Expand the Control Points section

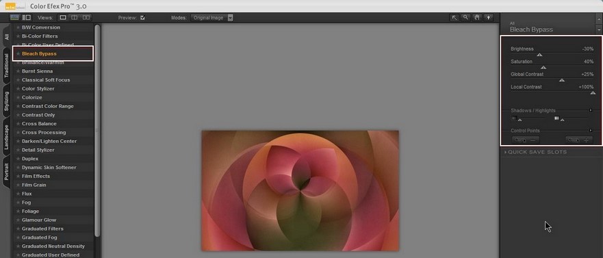[591, 130]
